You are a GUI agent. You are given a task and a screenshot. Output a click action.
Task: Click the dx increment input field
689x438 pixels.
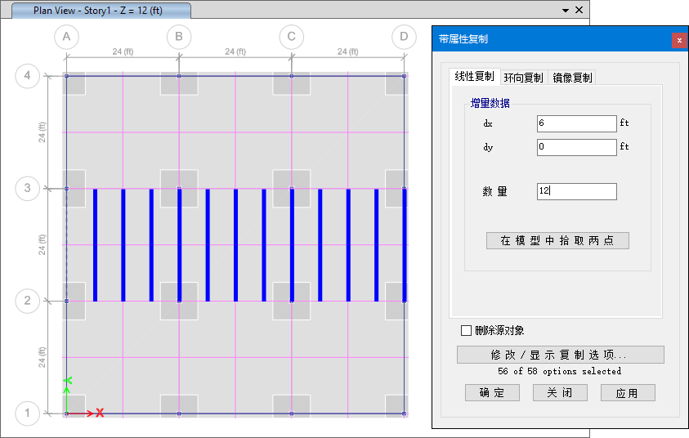(x=576, y=123)
